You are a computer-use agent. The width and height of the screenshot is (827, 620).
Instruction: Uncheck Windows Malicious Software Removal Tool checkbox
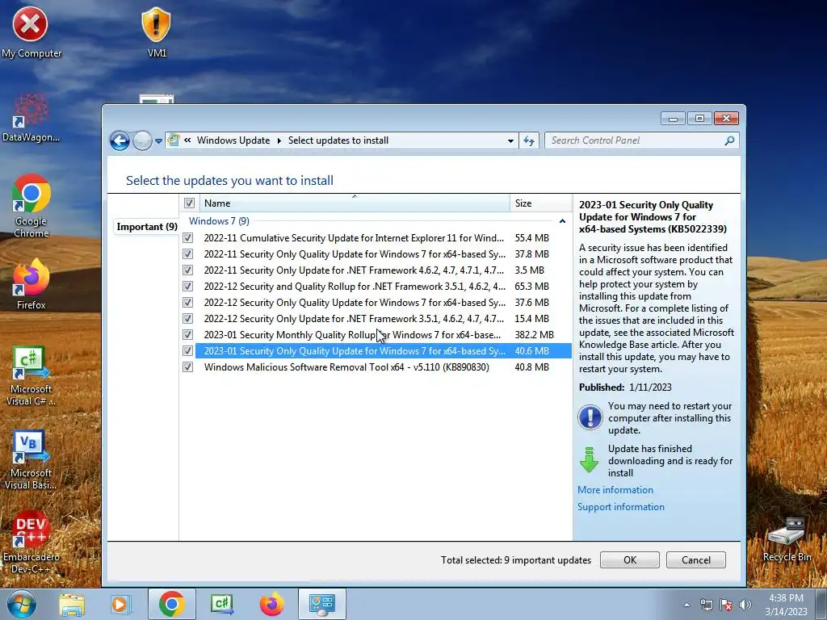pyautogui.click(x=187, y=367)
